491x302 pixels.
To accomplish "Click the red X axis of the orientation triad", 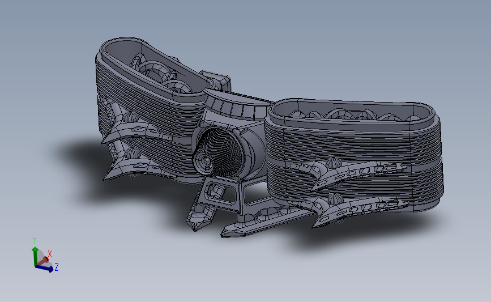I will [x=44, y=260].
